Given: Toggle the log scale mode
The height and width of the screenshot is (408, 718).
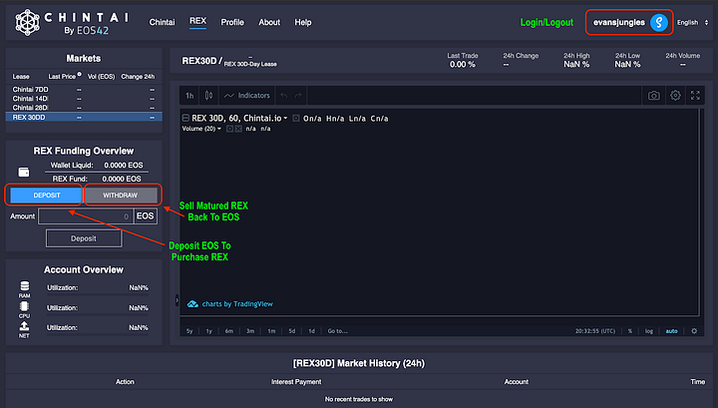Looking at the screenshot, I should pyautogui.click(x=649, y=330).
